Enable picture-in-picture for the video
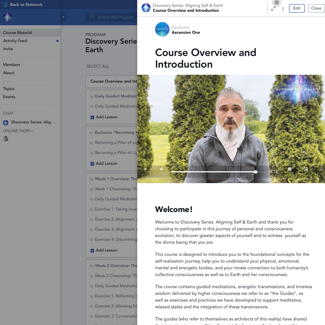The image size is (325, 325). pyautogui.click(x=306, y=169)
